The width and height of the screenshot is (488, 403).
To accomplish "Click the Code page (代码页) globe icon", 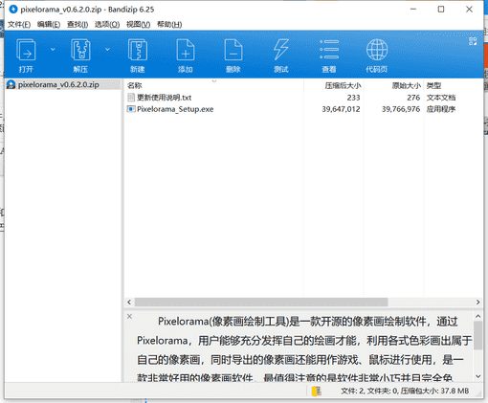I will click(x=377, y=50).
